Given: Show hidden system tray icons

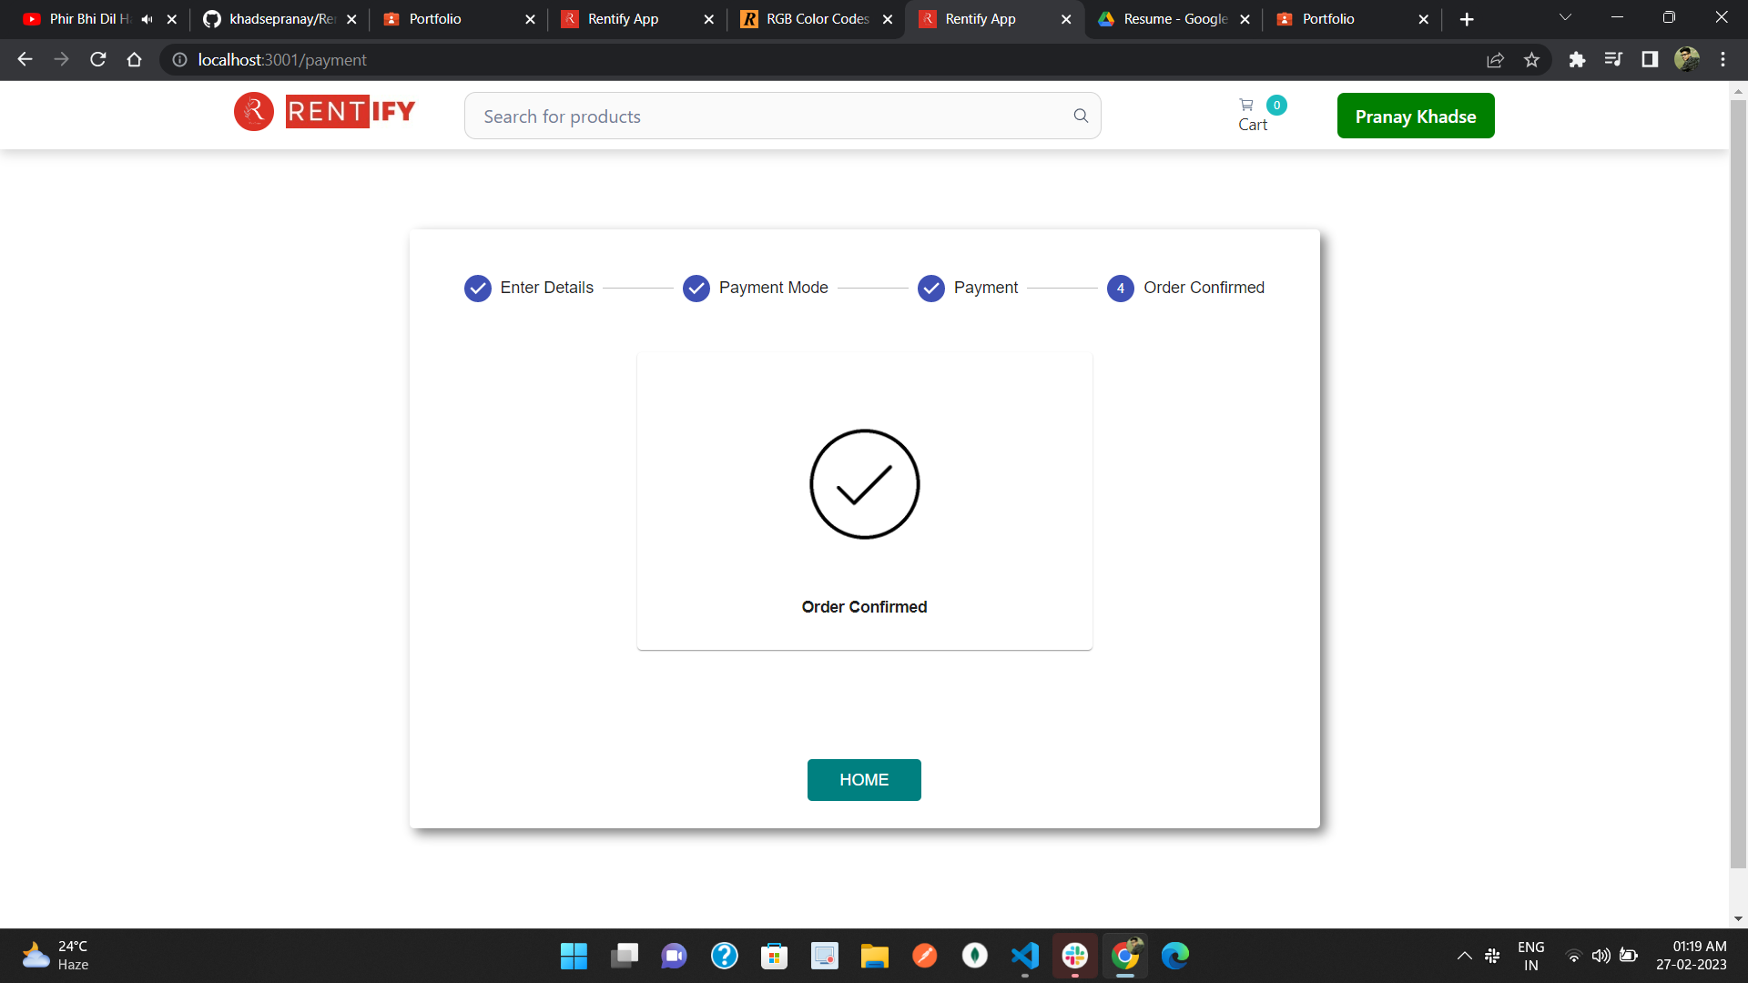Looking at the screenshot, I should (1464, 956).
